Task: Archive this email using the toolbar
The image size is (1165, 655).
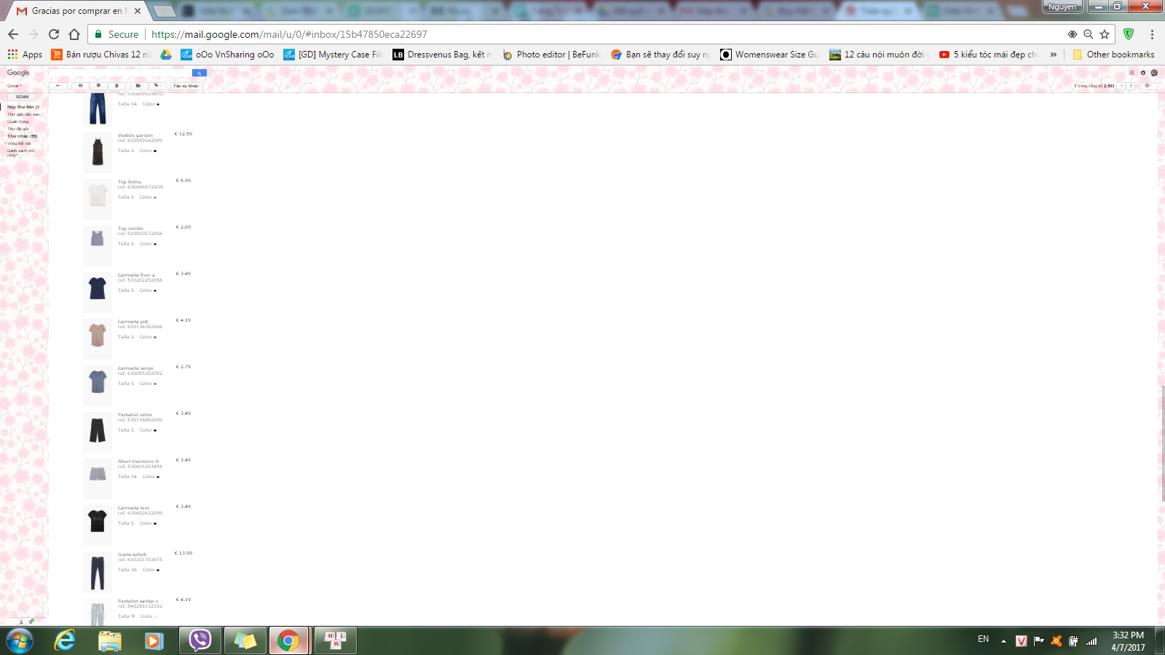Action: [x=80, y=86]
